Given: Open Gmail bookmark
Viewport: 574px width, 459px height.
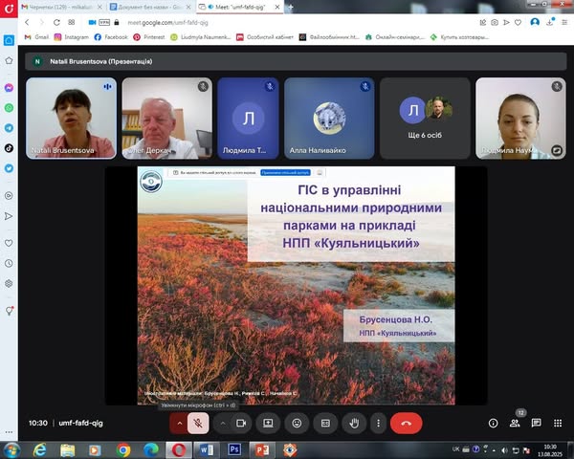Looking at the screenshot, I should click(x=36, y=37).
